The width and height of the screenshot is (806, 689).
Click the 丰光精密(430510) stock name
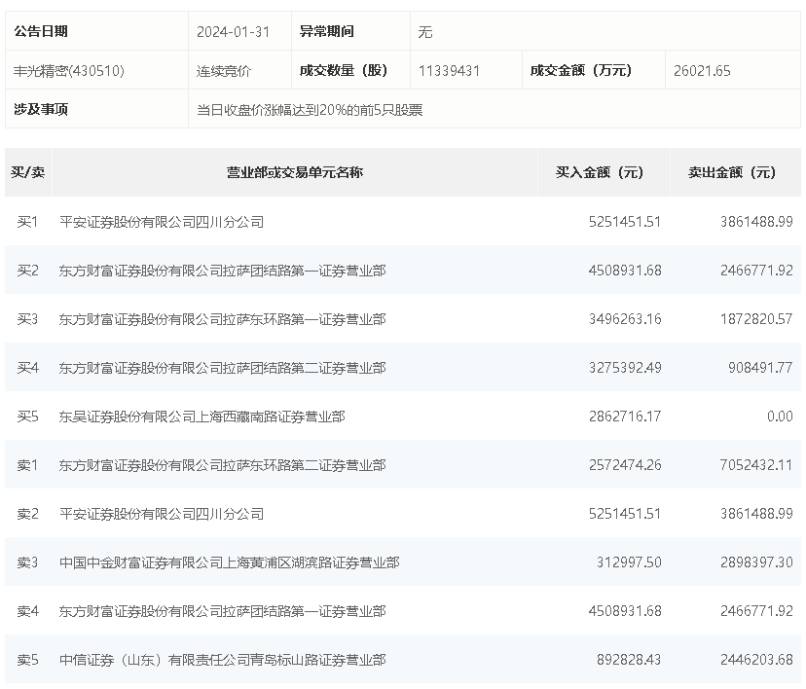click(x=68, y=70)
